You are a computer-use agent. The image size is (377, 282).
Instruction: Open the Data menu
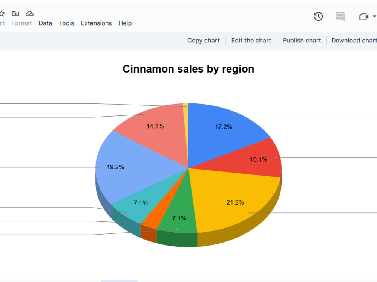click(45, 23)
